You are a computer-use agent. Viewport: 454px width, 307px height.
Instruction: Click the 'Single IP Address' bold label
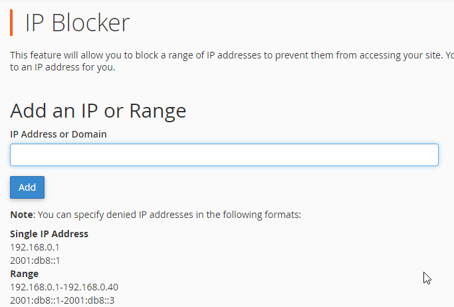(x=49, y=234)
